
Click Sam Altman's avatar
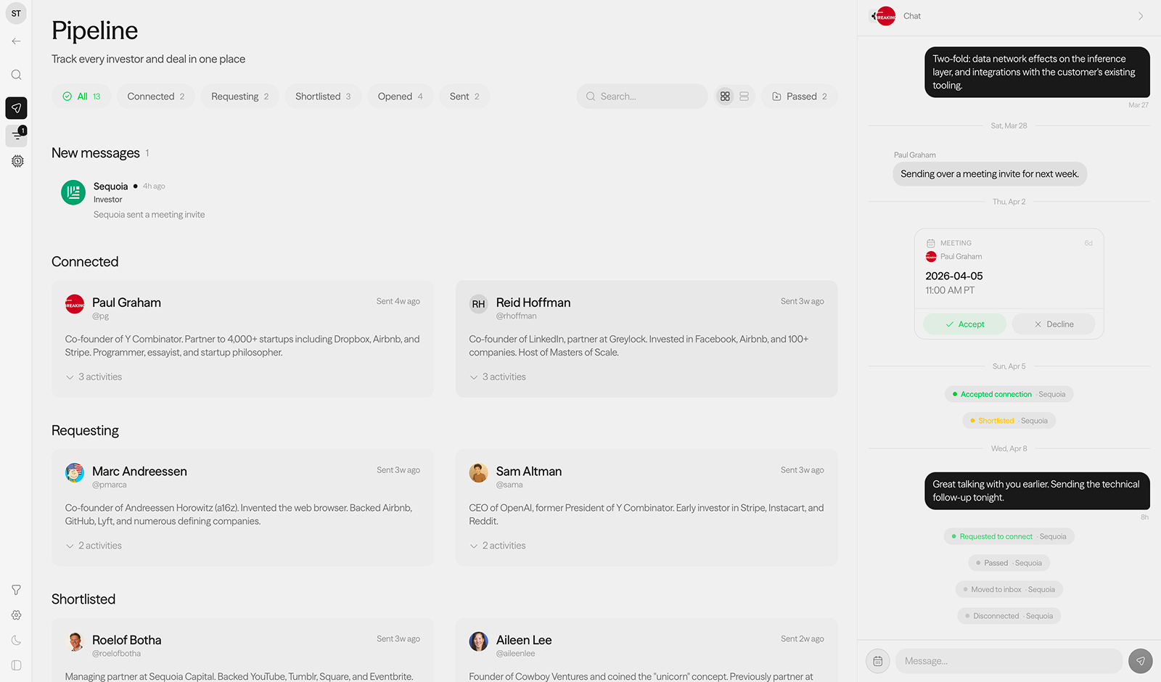click(479, 473)
